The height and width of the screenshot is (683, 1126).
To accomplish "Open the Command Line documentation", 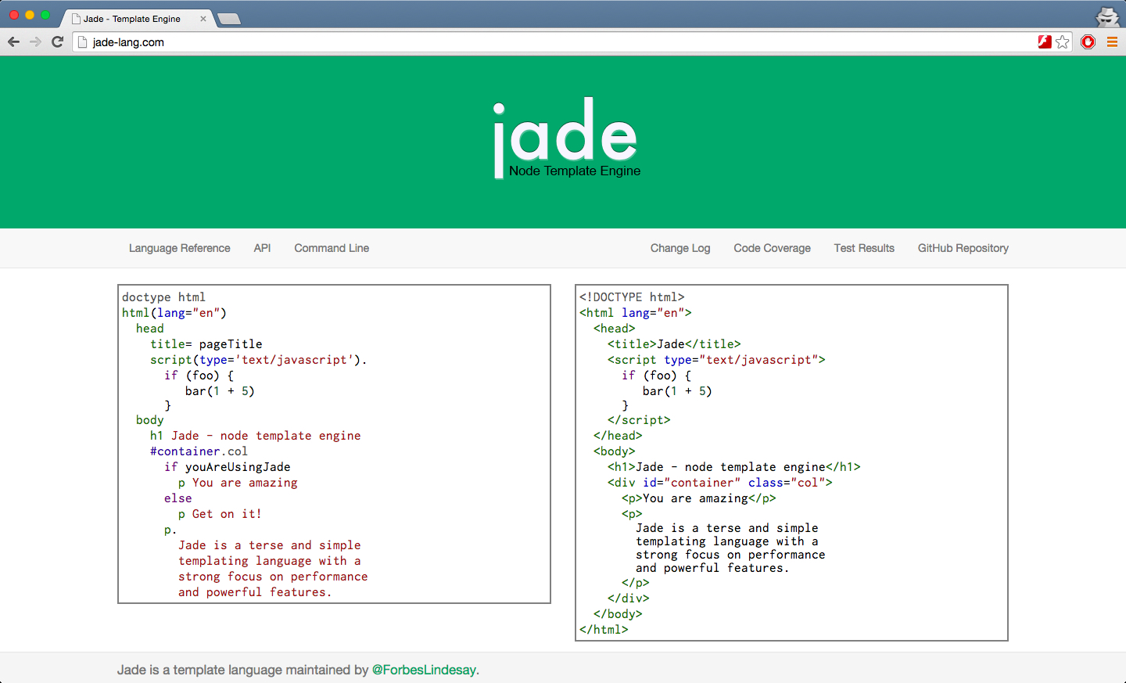I will click(x=331, y=248).
